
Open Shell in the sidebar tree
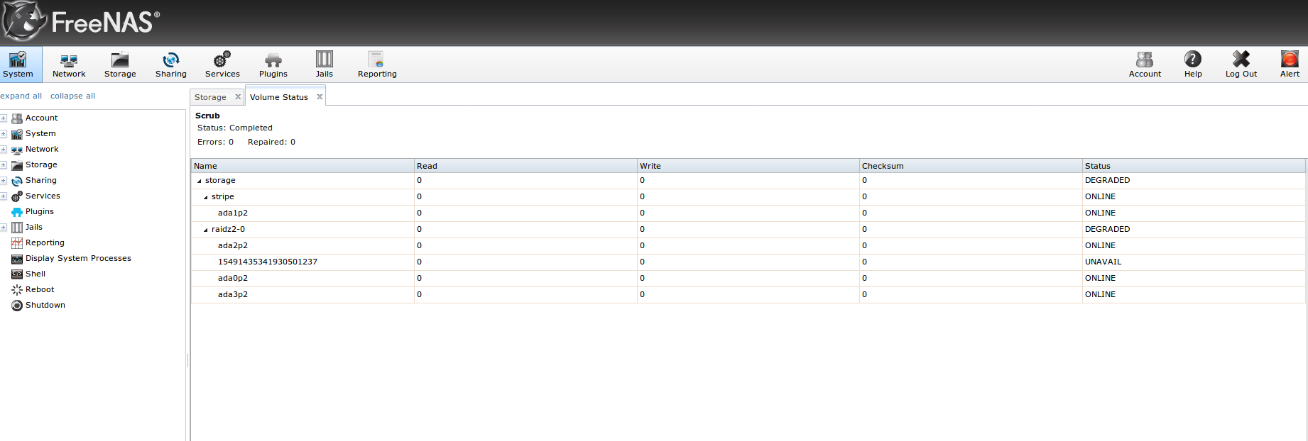click(36, 274)
